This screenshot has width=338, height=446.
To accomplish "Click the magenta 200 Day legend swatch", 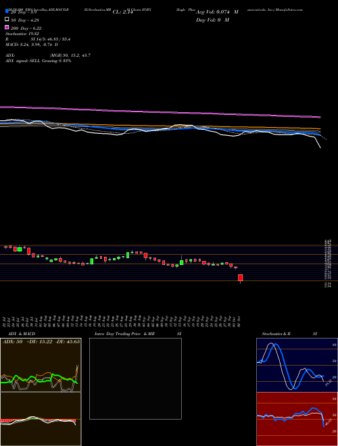I will (7, 27).
